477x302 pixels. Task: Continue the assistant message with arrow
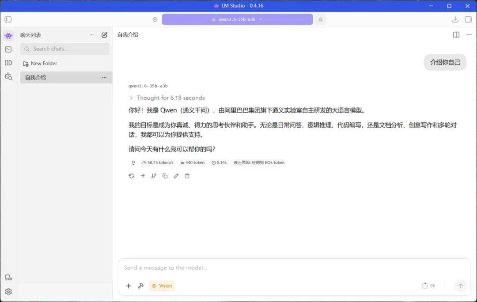point(143,176)
